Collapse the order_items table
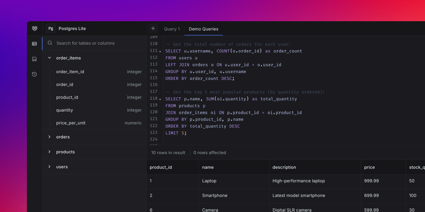Image resolution: width=425 pixels, height=212 pixels. (x=49, y=58)
